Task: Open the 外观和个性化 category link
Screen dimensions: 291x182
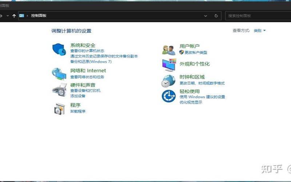Action: 195,64
